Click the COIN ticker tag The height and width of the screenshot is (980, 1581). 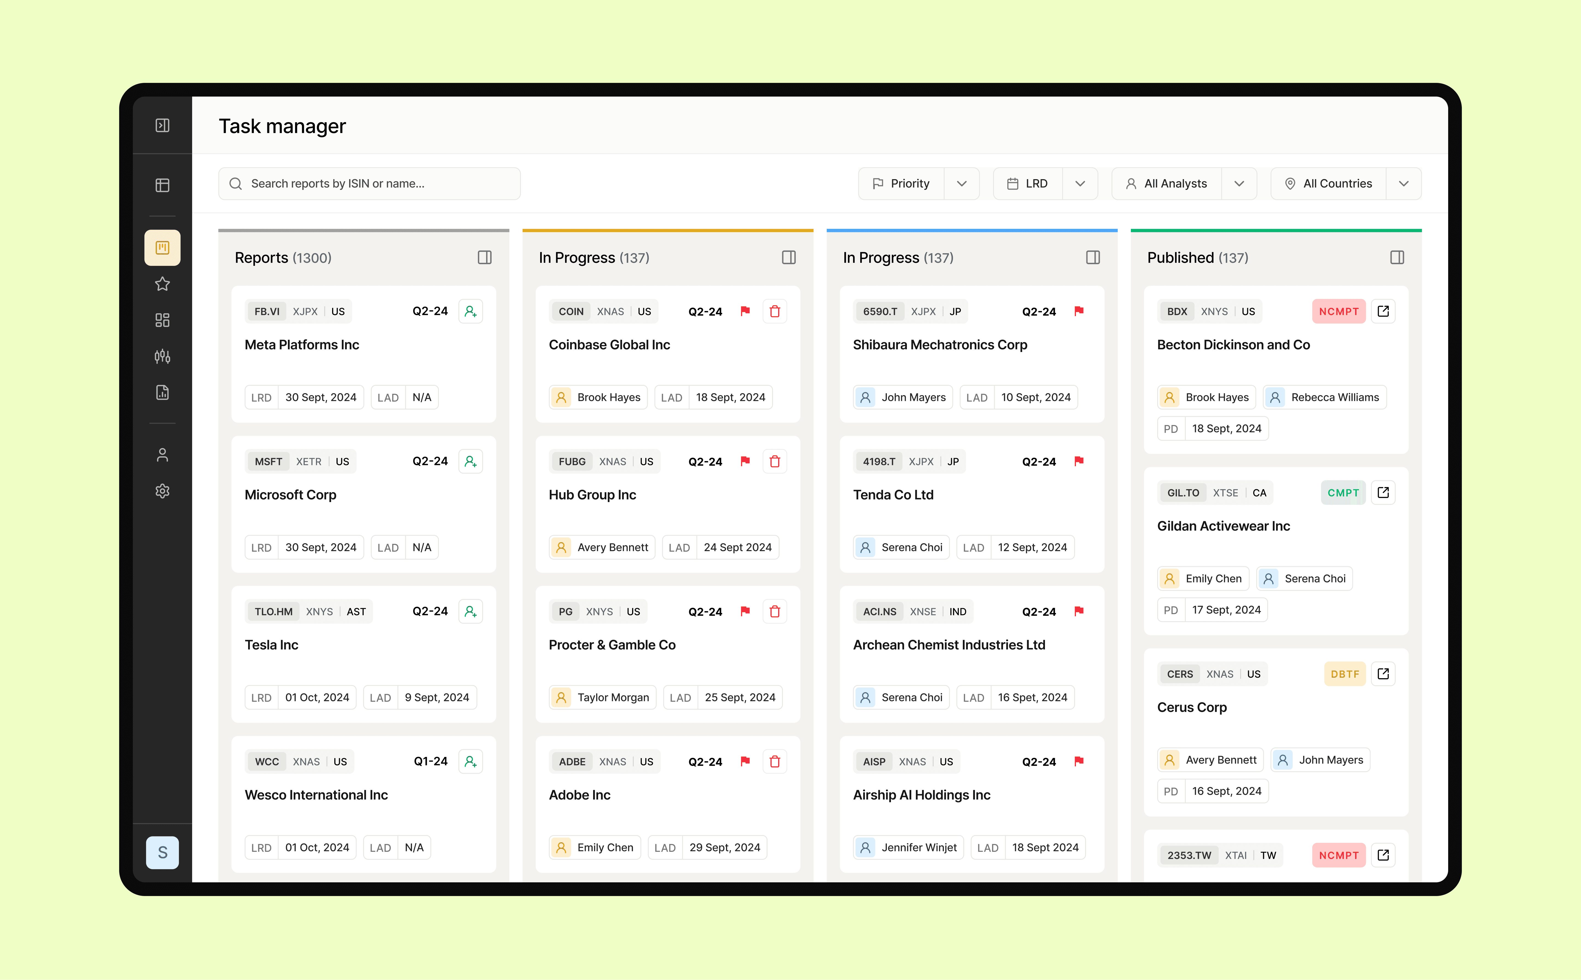point(571,312)
